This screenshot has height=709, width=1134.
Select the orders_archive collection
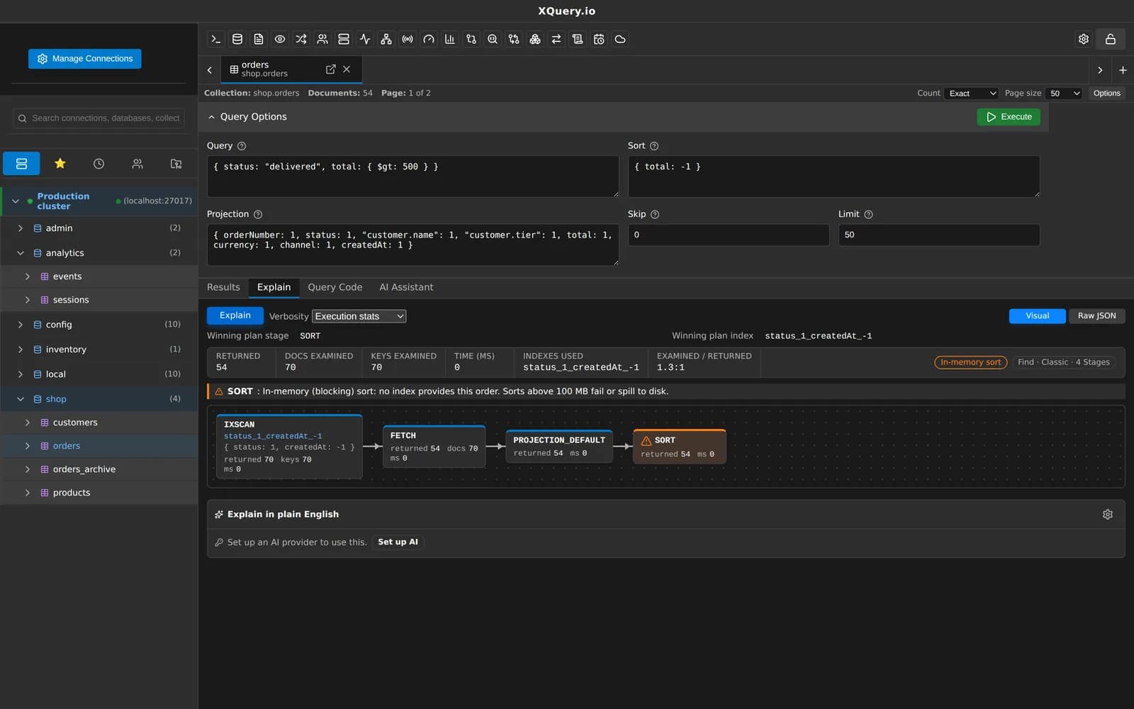[99, 469]
